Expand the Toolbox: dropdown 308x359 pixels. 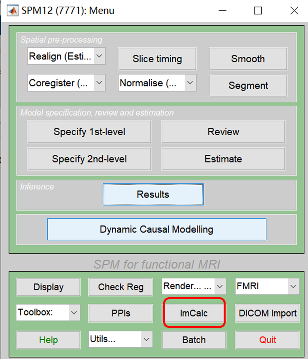click(x=48, y=312)
